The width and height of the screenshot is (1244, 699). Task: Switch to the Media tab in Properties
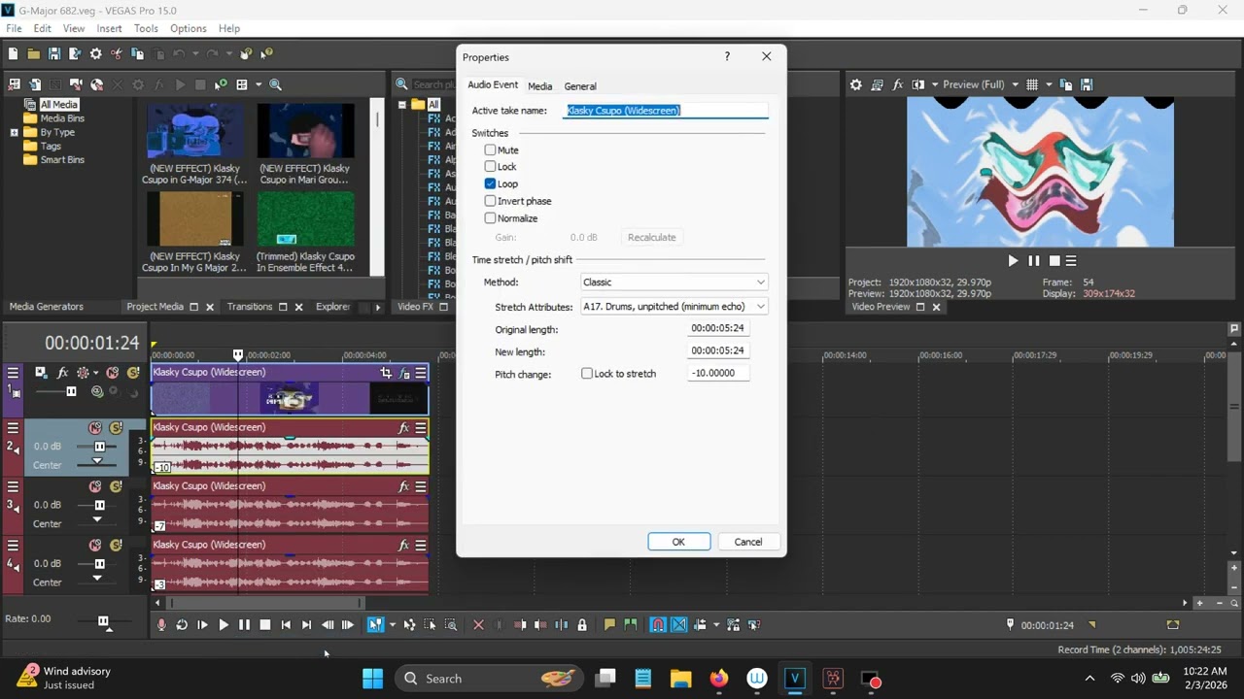(539, 86)
